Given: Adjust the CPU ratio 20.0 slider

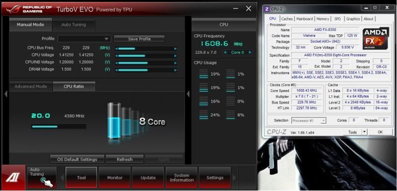Looking at the screenshot, I should pyautogui.click(x=59, y=126).
